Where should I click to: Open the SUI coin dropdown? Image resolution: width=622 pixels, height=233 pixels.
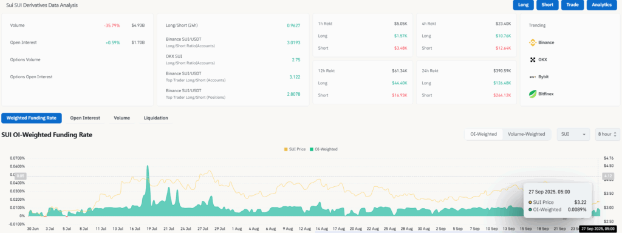tap(573, 134)
